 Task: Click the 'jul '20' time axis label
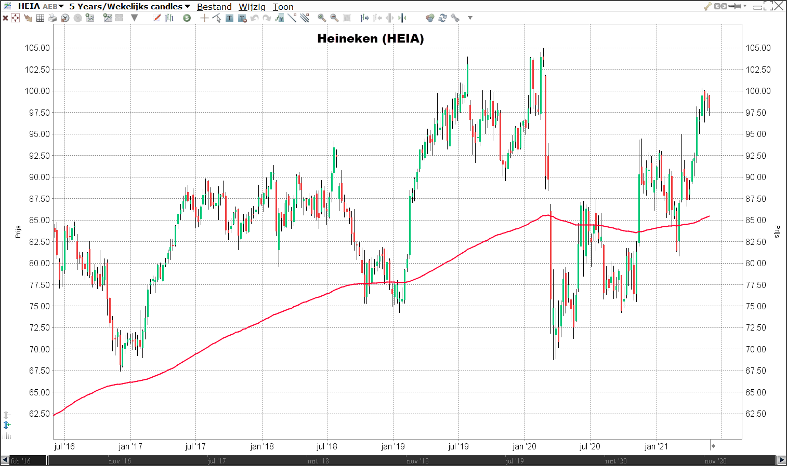tap(590, 446)
